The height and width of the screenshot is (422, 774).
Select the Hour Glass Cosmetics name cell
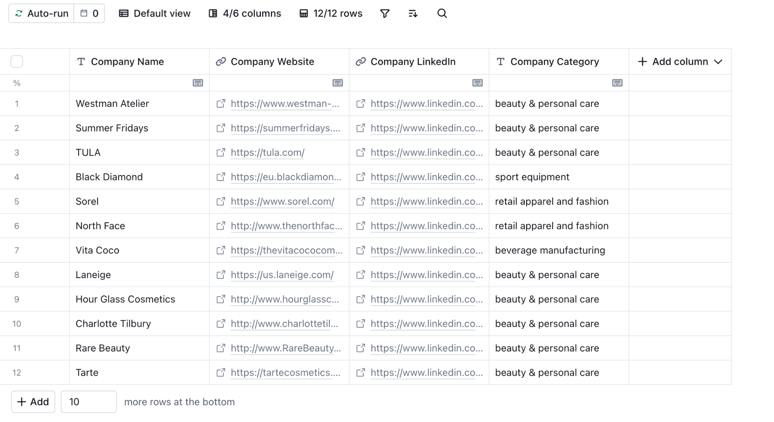pos(139,299)
